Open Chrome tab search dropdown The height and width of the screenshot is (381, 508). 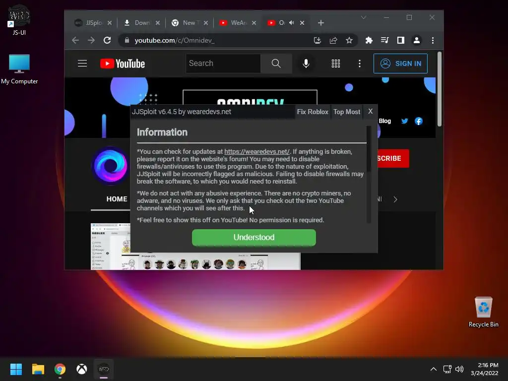(364, 17)
